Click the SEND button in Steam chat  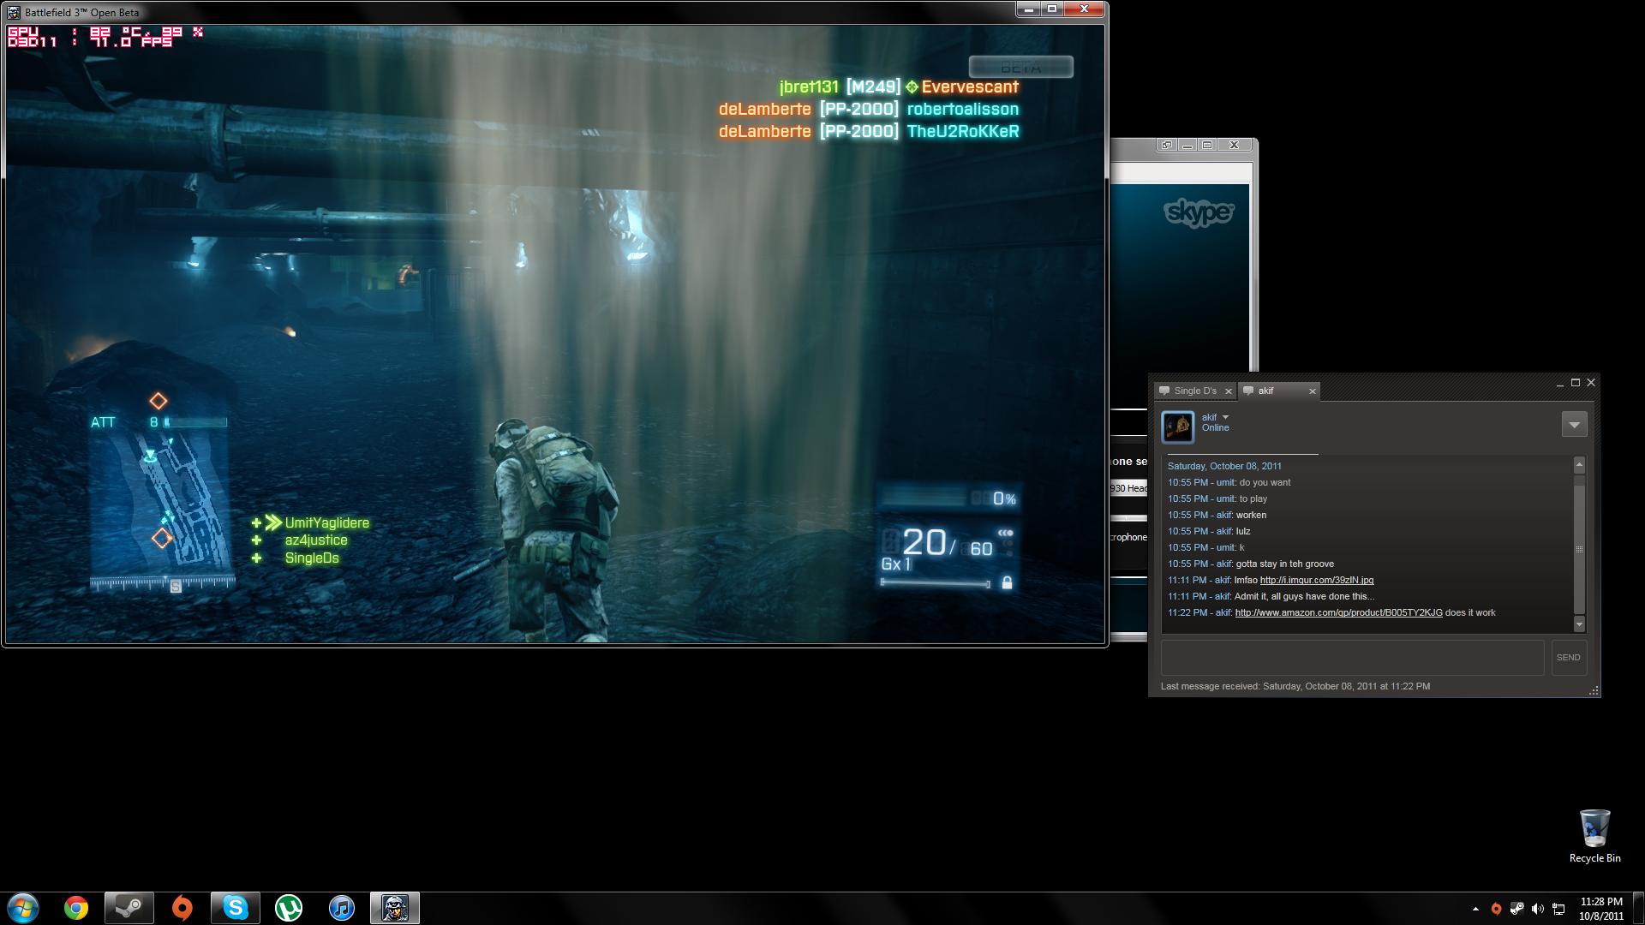(1568, 658)
